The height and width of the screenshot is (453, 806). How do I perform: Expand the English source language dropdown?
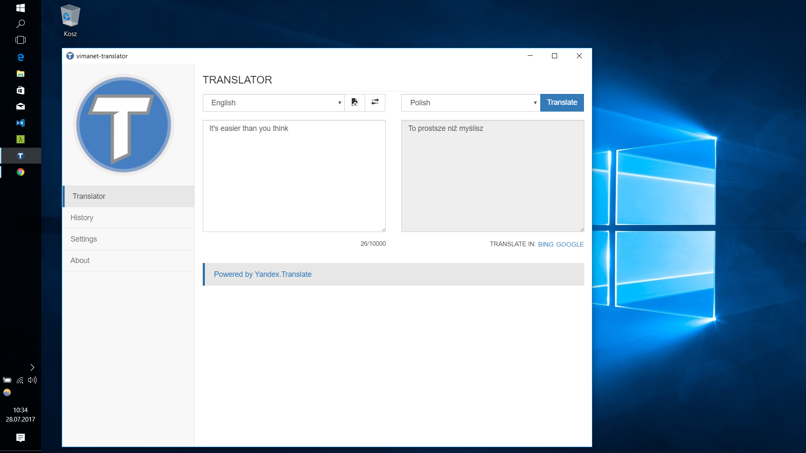pyautogui.click(x=273, y=103)
